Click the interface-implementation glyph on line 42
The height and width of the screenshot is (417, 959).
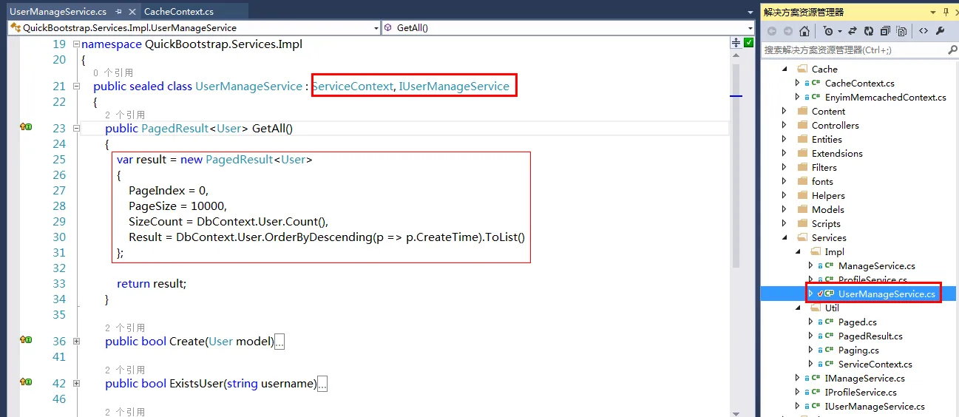pos(26,382)
